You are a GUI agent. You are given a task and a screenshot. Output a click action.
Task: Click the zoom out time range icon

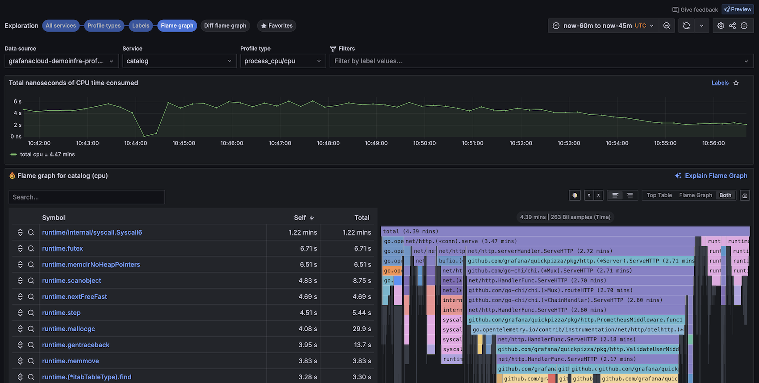667,26
